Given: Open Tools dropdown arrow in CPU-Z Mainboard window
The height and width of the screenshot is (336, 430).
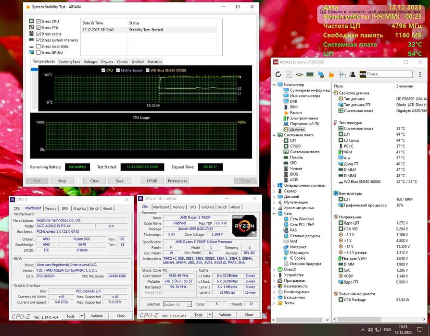Looking at the screenshot, I should 81,316.
